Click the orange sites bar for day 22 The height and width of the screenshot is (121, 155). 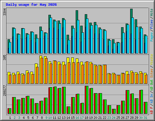click(105, 74)
